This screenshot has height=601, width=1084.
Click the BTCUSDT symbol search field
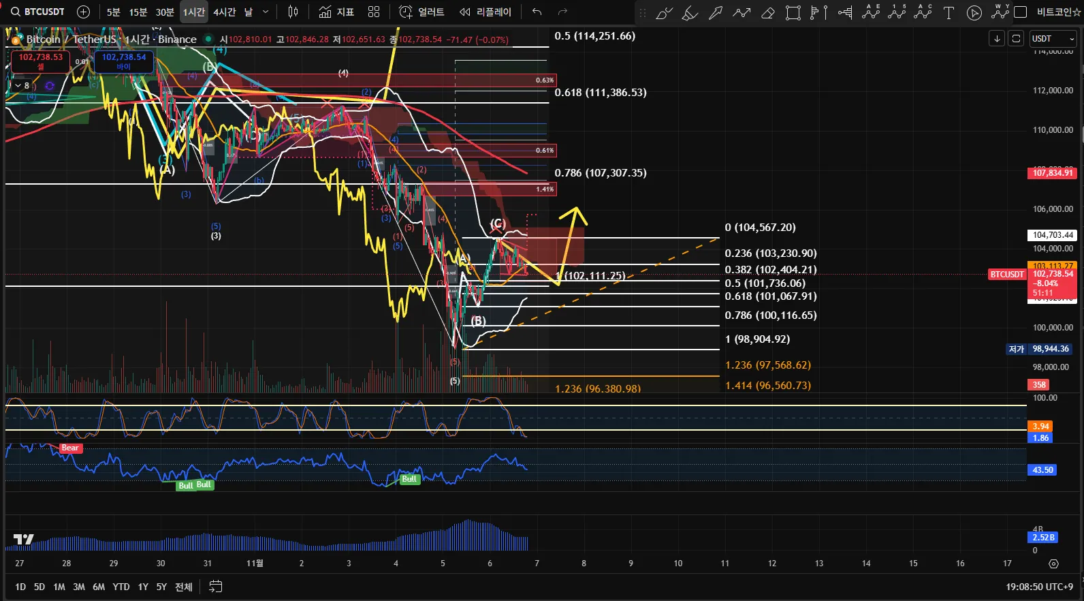(x=38, y=12)
